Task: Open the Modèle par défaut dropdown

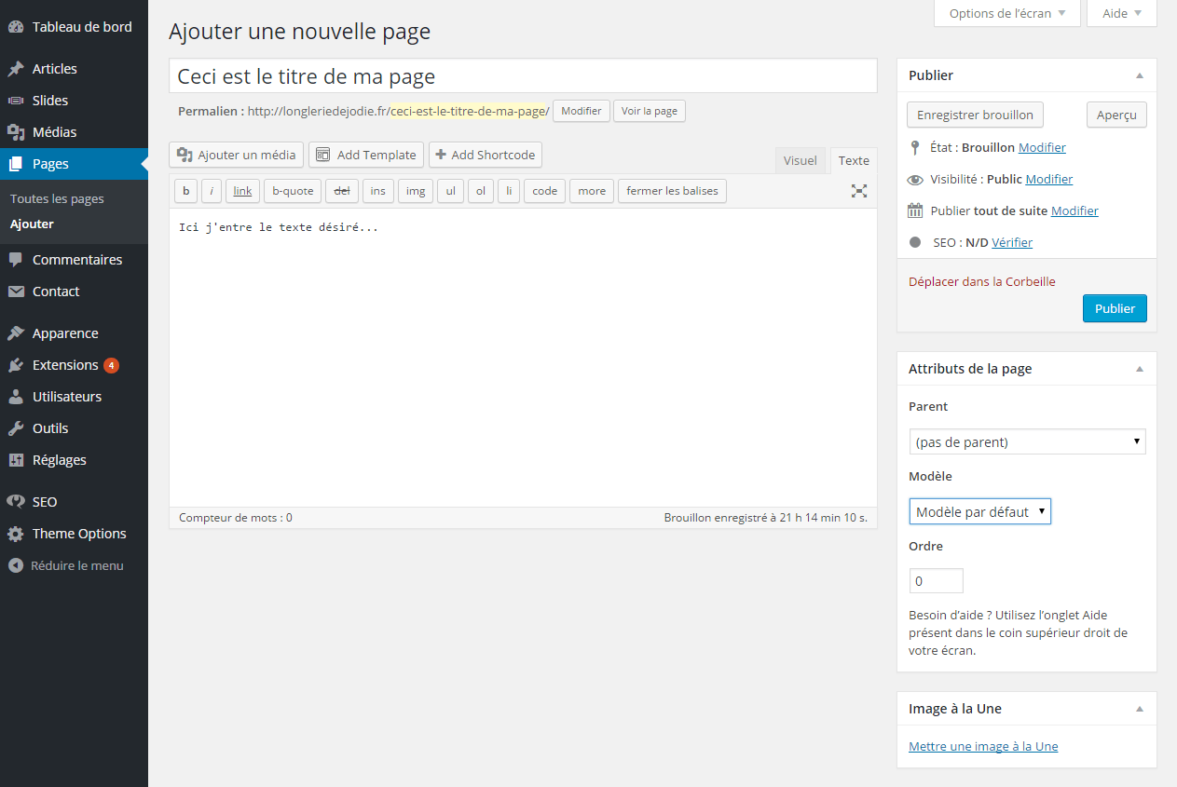Action: point(979,511)
